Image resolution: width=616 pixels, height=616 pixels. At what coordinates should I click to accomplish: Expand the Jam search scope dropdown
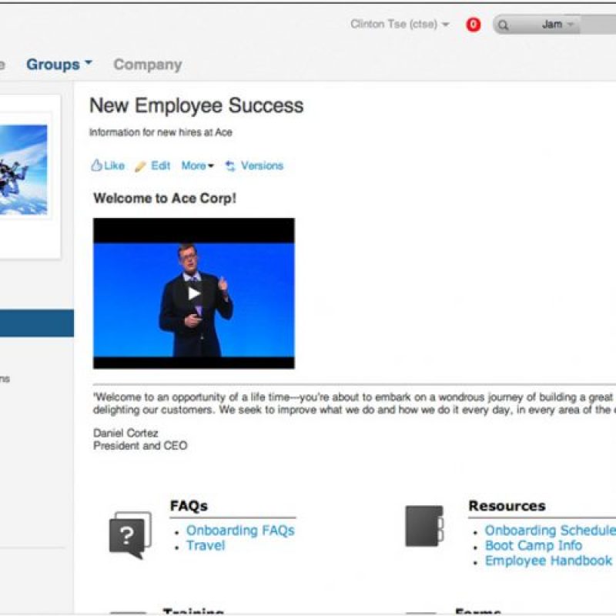pyautogui.click(x=557, y=25)
